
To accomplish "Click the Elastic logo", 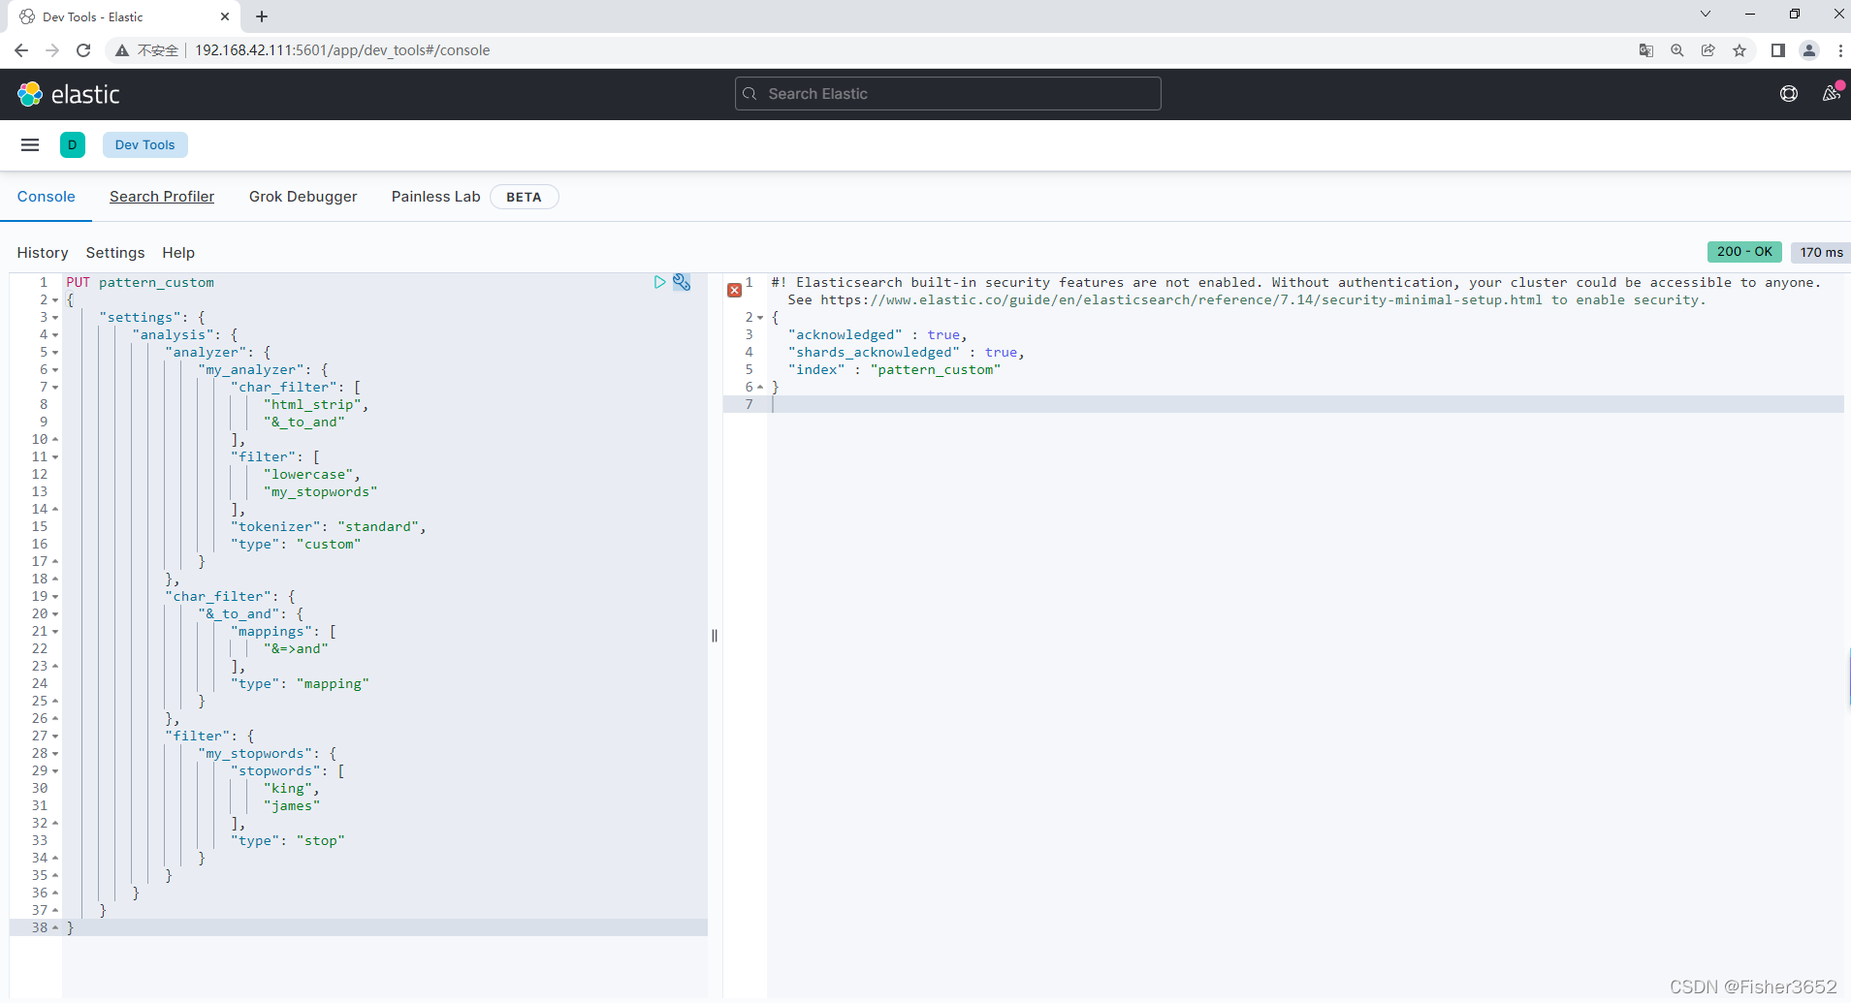I will pos(69,94).
